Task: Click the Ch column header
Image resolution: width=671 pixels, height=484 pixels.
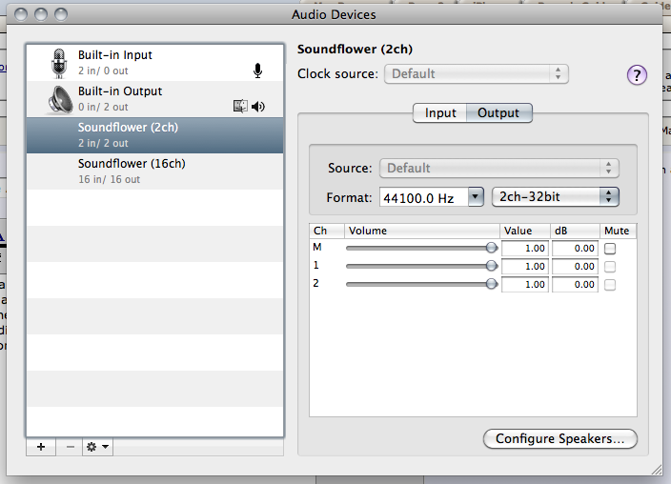Action: pos(327,231)
